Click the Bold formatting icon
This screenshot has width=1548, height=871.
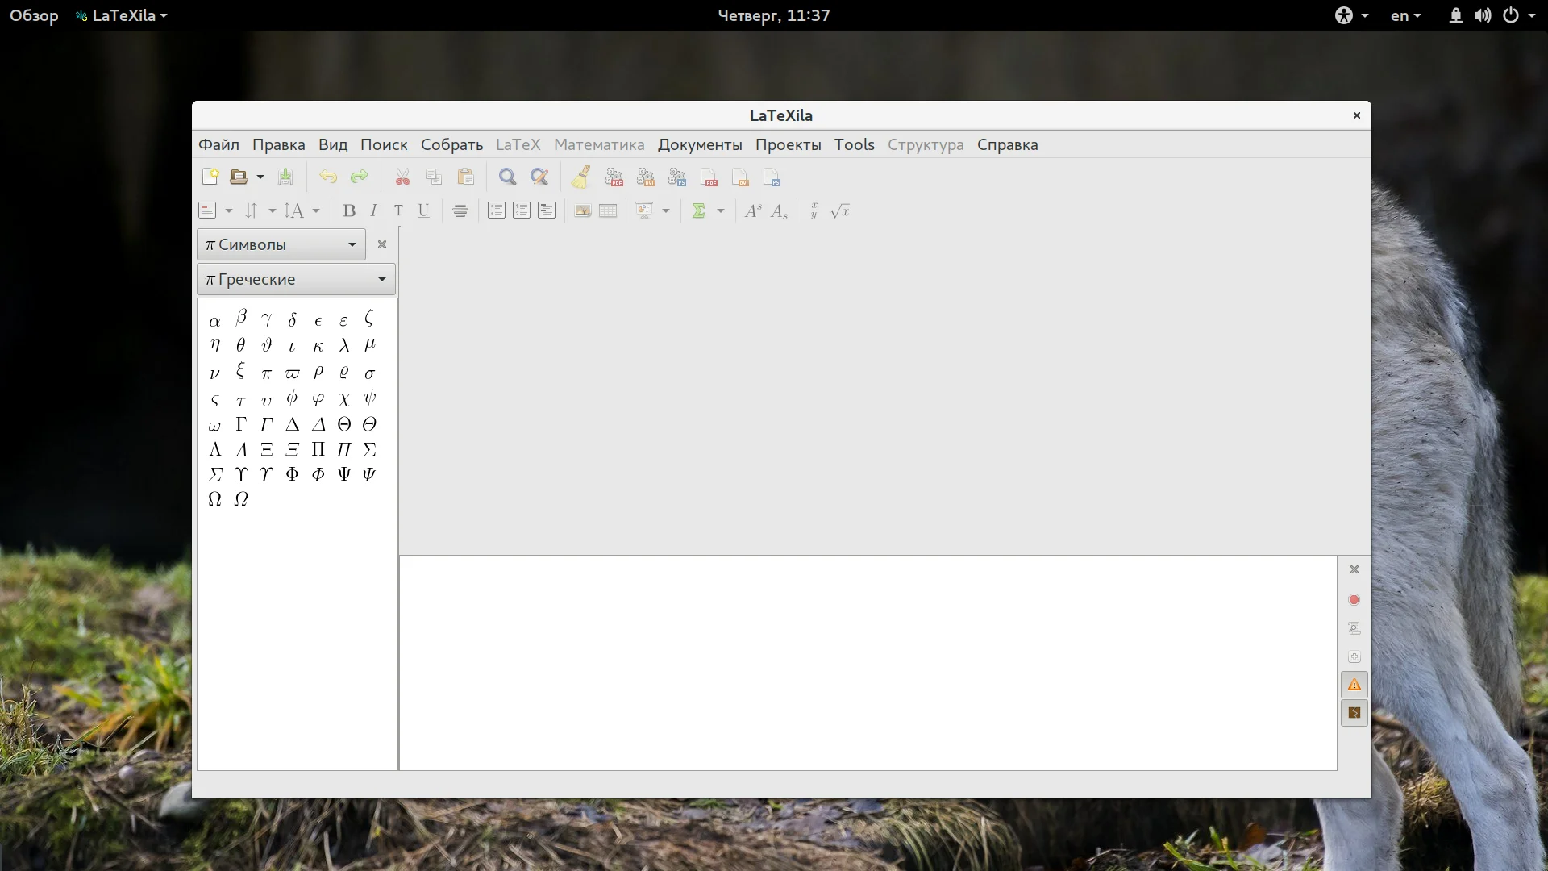pyautogui.click(x=349, y=211)
